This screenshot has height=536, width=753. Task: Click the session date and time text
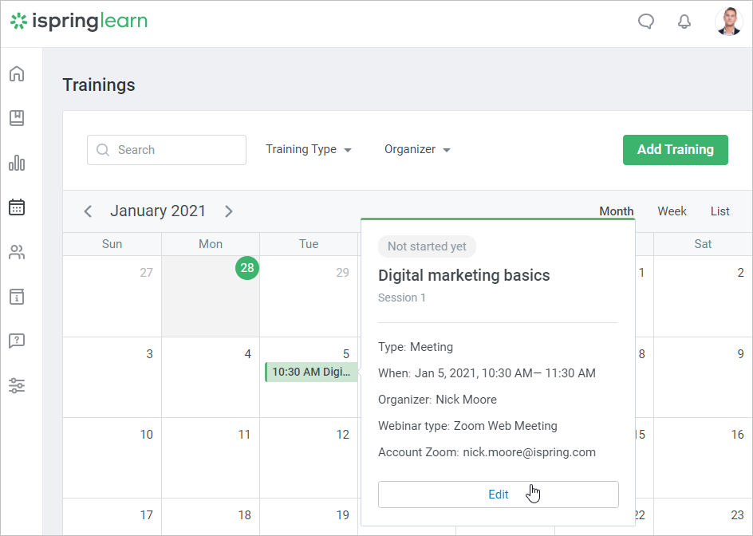[505, 373]
